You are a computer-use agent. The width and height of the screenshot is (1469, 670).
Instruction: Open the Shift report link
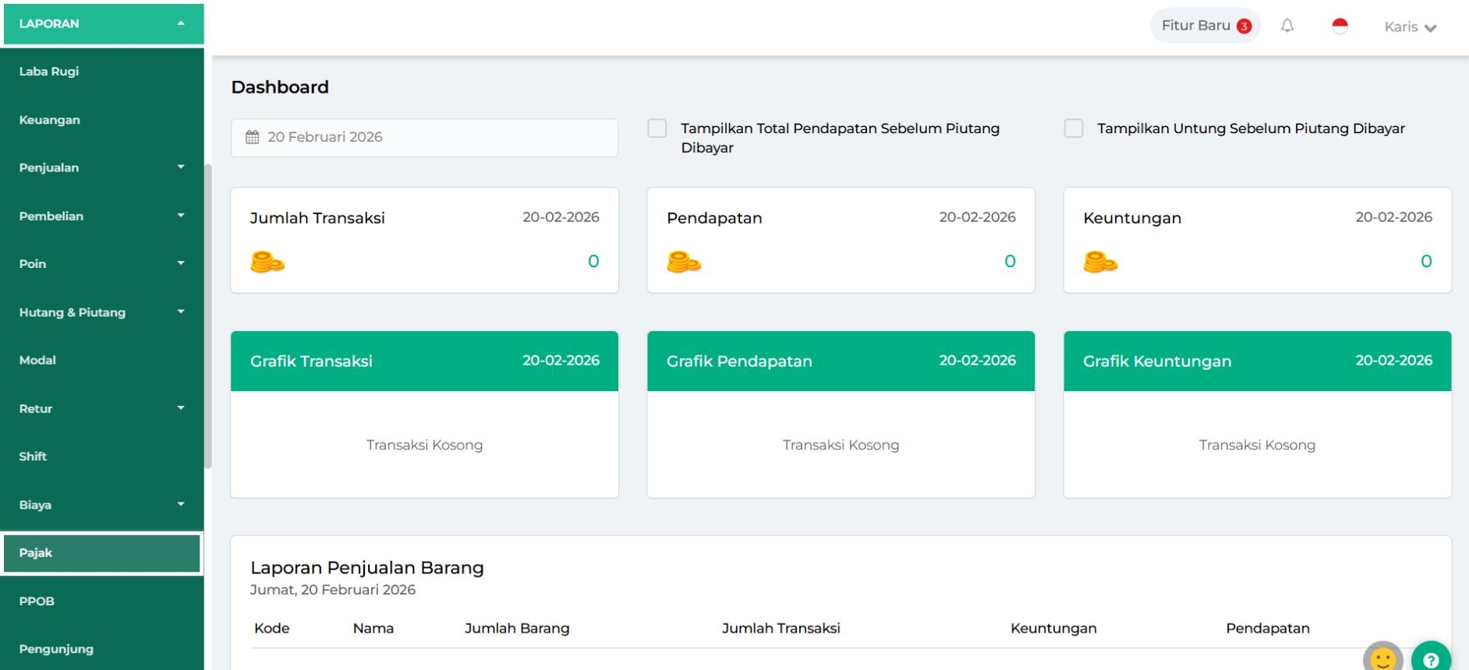tap(34, 457)
